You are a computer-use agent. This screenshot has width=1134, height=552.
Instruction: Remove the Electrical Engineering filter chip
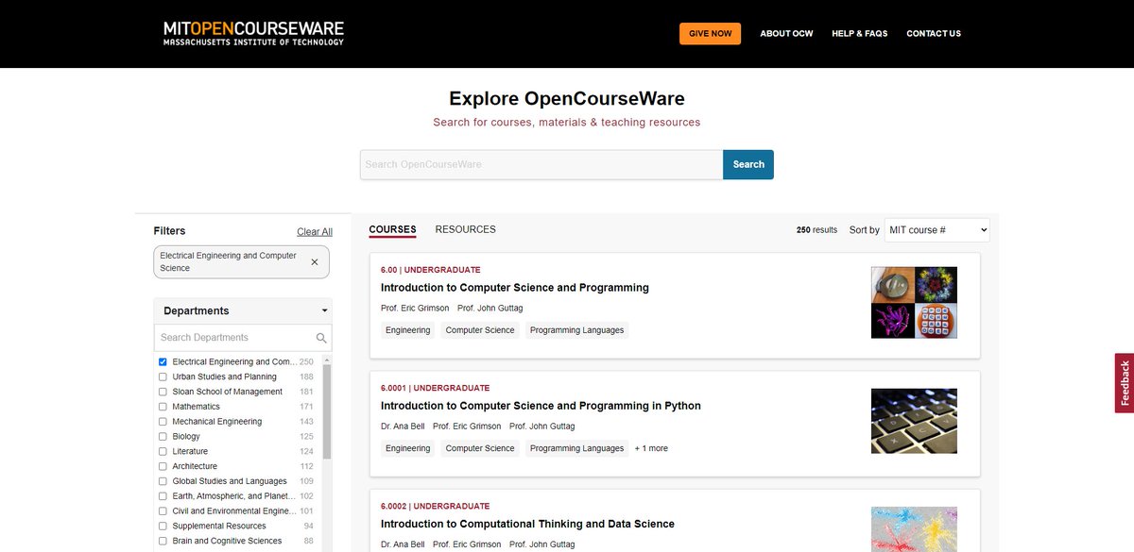coord(314,261)
